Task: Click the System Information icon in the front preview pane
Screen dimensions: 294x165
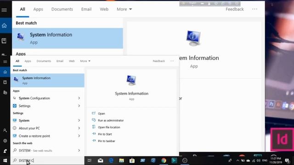Action: tap(131, 80)
